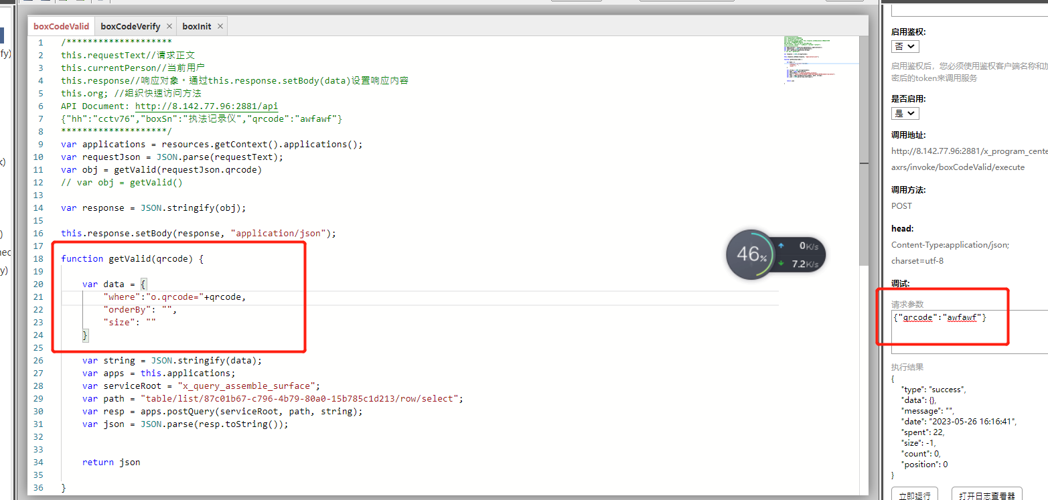Click the 打开日志查看器 button
The image size is (1048, 500).
point(986,496)
